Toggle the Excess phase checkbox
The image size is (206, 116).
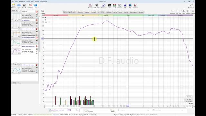coord(153,110)
